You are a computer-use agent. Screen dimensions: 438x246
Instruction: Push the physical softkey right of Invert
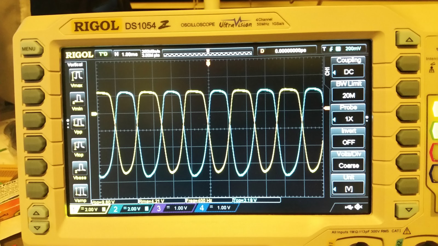click(x=407, y=137)
